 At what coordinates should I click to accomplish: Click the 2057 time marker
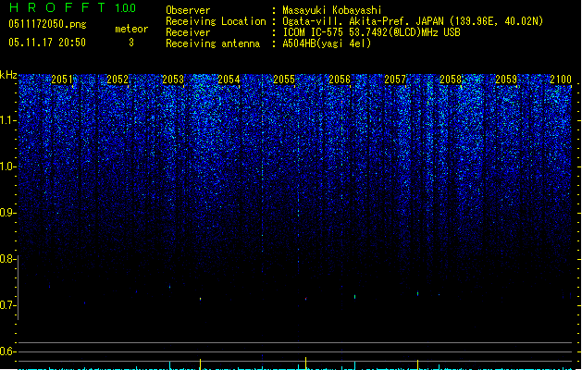tap(395, 80)
